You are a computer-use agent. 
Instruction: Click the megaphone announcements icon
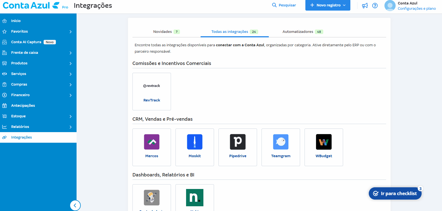coord(365,6)
